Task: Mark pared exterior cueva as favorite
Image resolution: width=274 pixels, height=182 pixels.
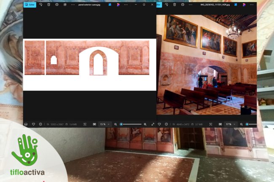Action: pos(33,124)
